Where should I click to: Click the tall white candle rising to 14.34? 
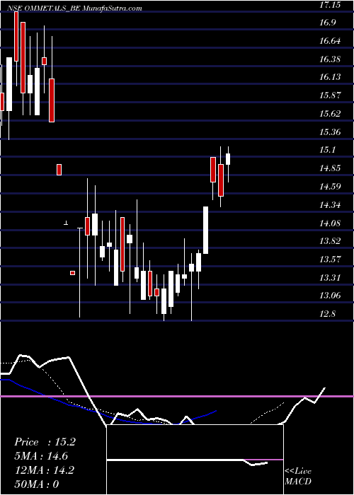pos(205,230)
